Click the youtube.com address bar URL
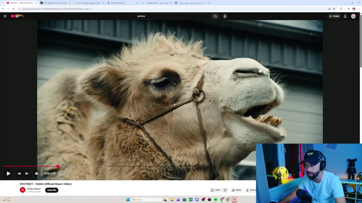 57,9
